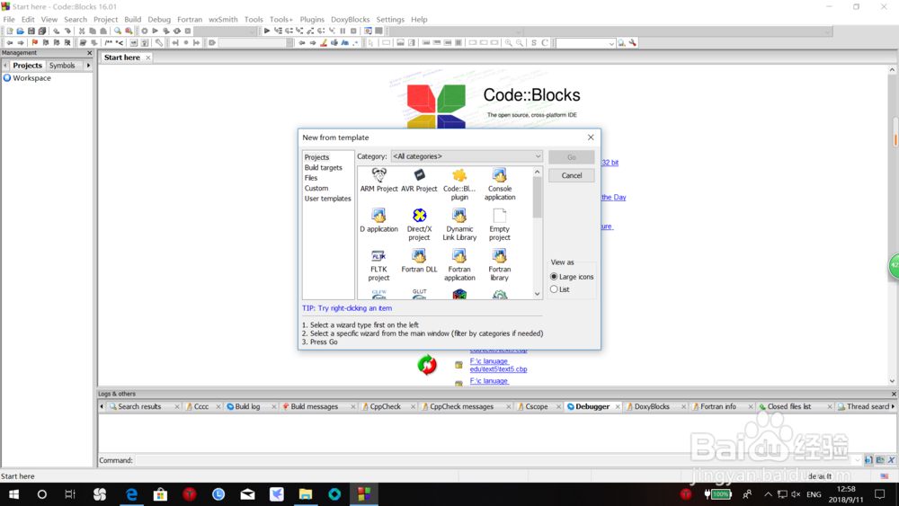Open text5.cbp recent project link
The width and height of the screenshot is (899, 506).
click(498, 365)
